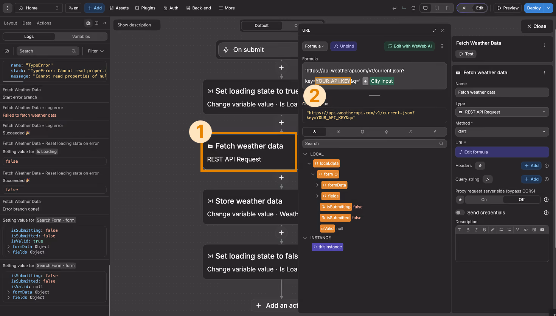The width and height of the screenshot is (556, 316).
Task: Open the More menu
Action: tap(227, 8)
